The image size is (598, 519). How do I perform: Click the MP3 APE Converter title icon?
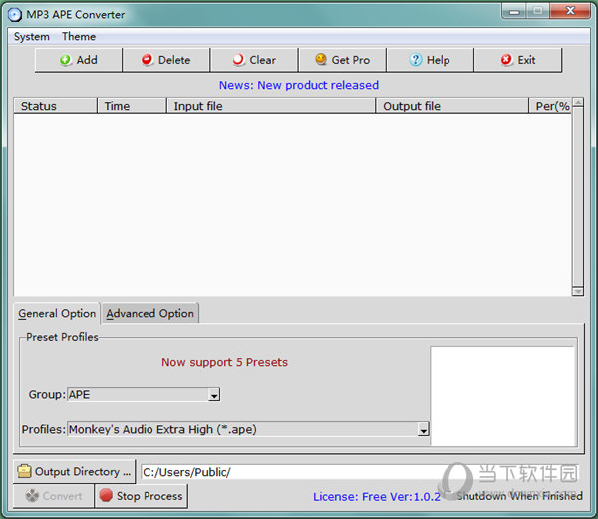pyautogui.click(x=15, y=15)
